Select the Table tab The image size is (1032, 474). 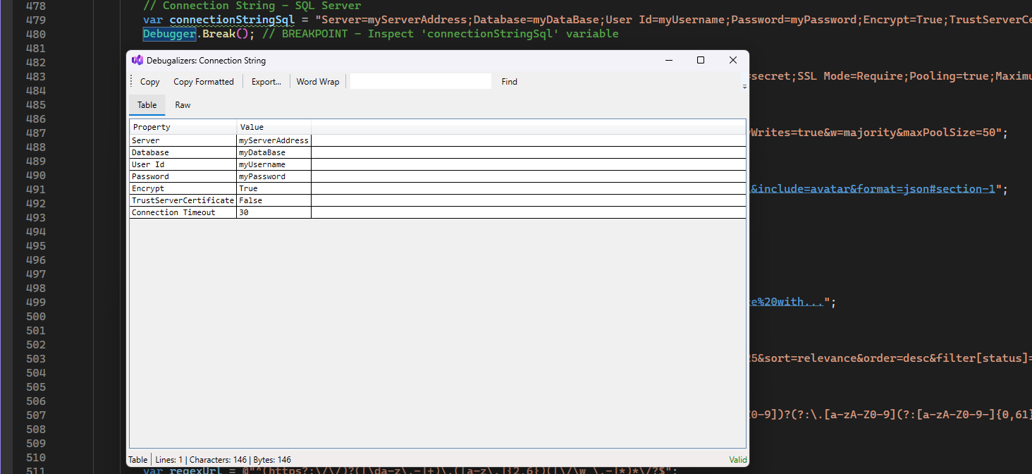(x=147, y=104)
